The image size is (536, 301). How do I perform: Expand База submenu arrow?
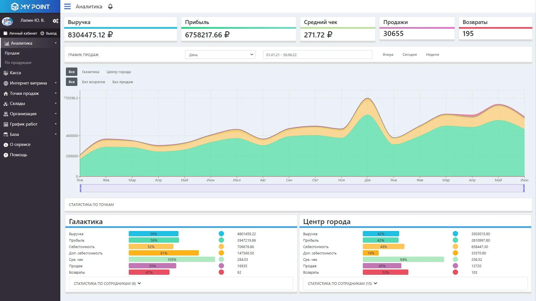(x=56, y=134)
